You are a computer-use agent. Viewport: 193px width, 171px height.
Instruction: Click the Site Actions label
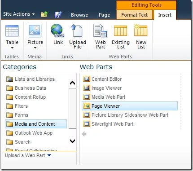point(17,14)
